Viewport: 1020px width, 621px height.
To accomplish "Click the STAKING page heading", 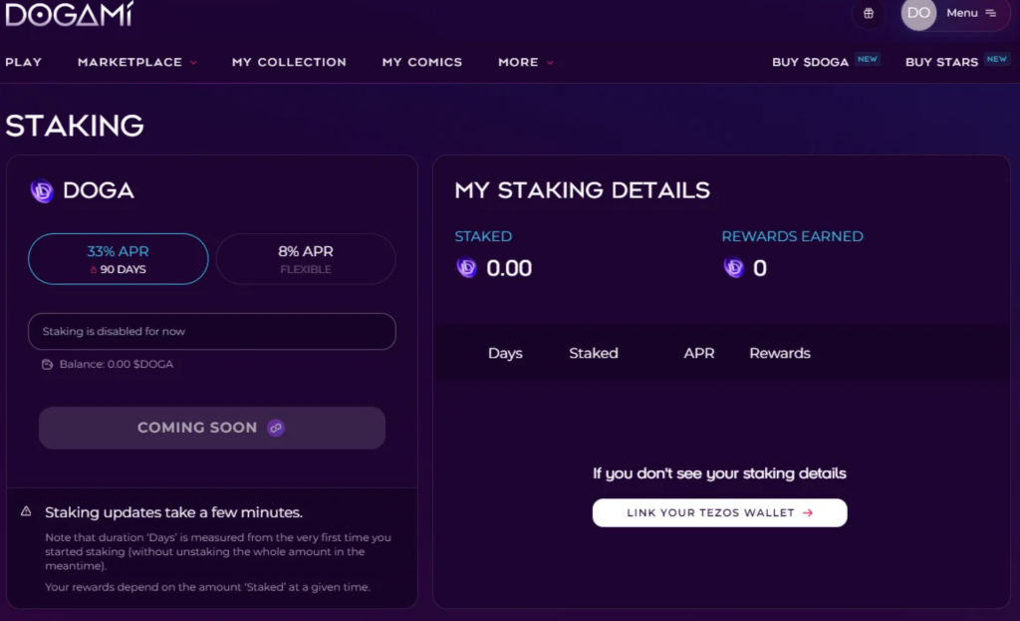I will (x=75, y=126).
